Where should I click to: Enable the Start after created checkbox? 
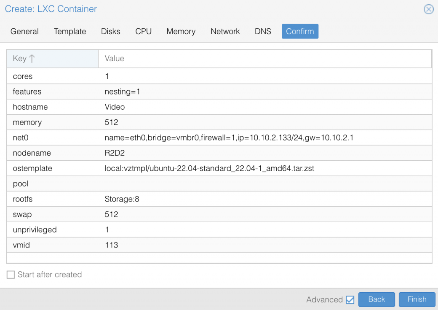point(11,274)
